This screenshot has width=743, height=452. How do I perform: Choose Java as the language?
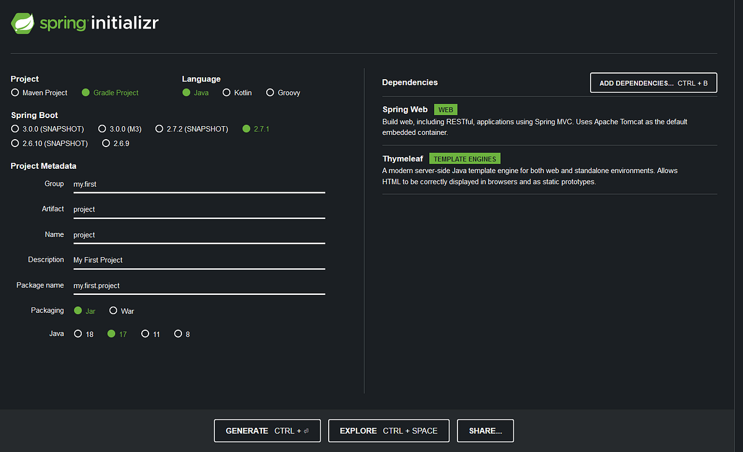[186, 93]
